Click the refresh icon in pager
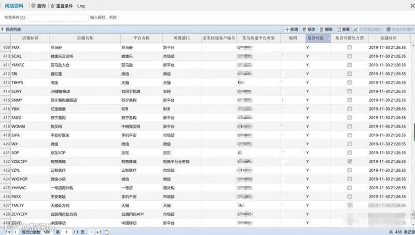Image resolution: width=415 pixels, height=235 pixels. [107, 232]
